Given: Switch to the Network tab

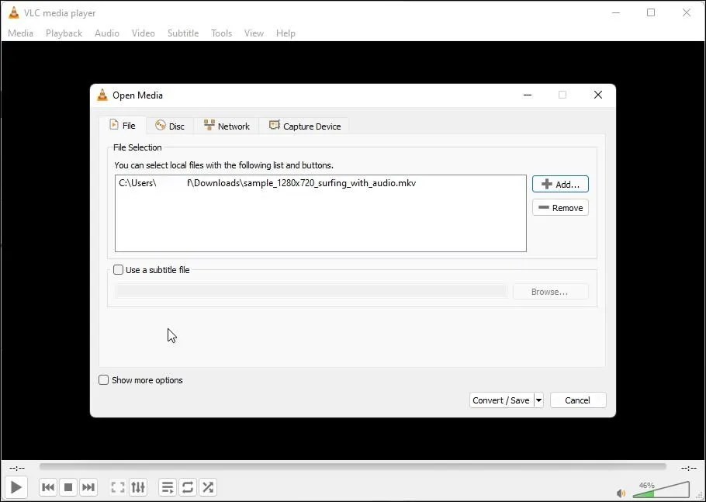Looking at the screenshot, I should click(226, 125).
